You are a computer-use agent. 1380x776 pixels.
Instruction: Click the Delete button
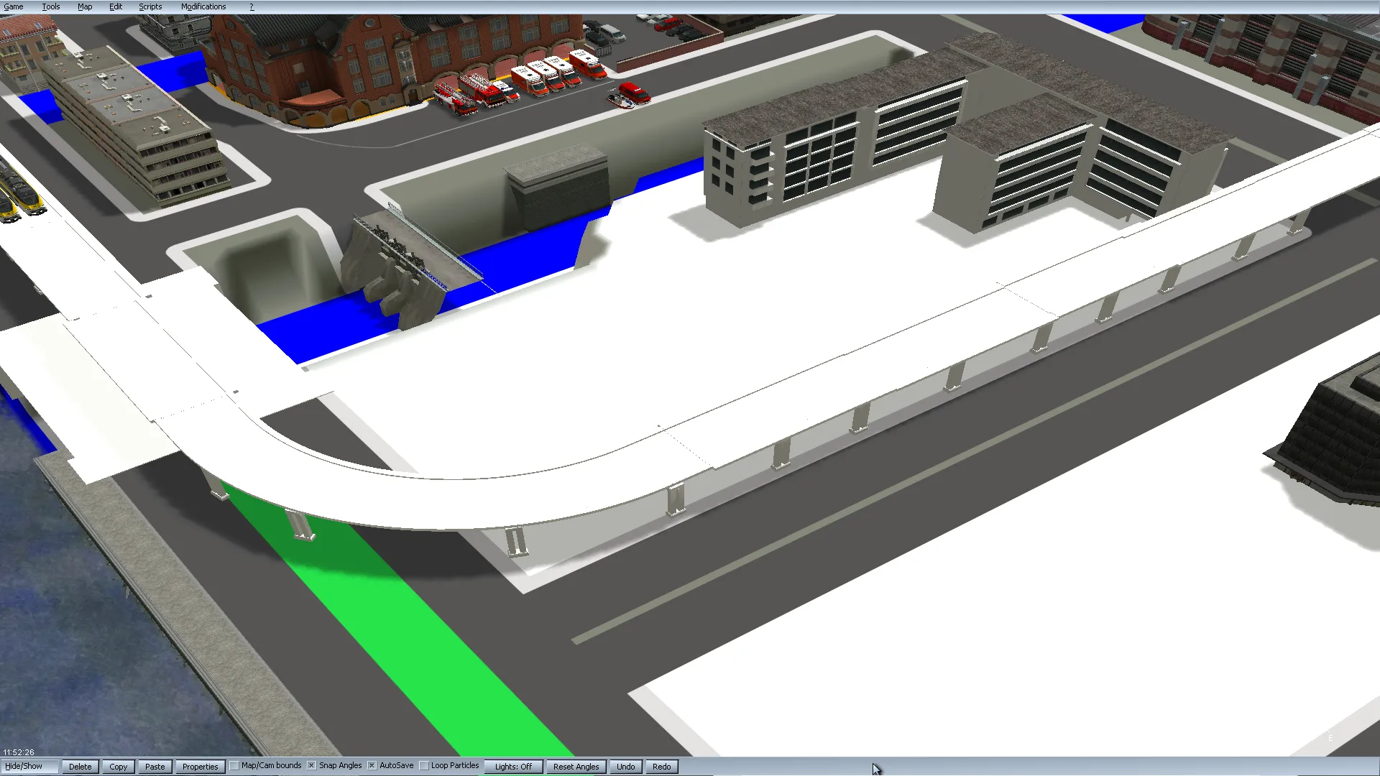click(80, 767)
